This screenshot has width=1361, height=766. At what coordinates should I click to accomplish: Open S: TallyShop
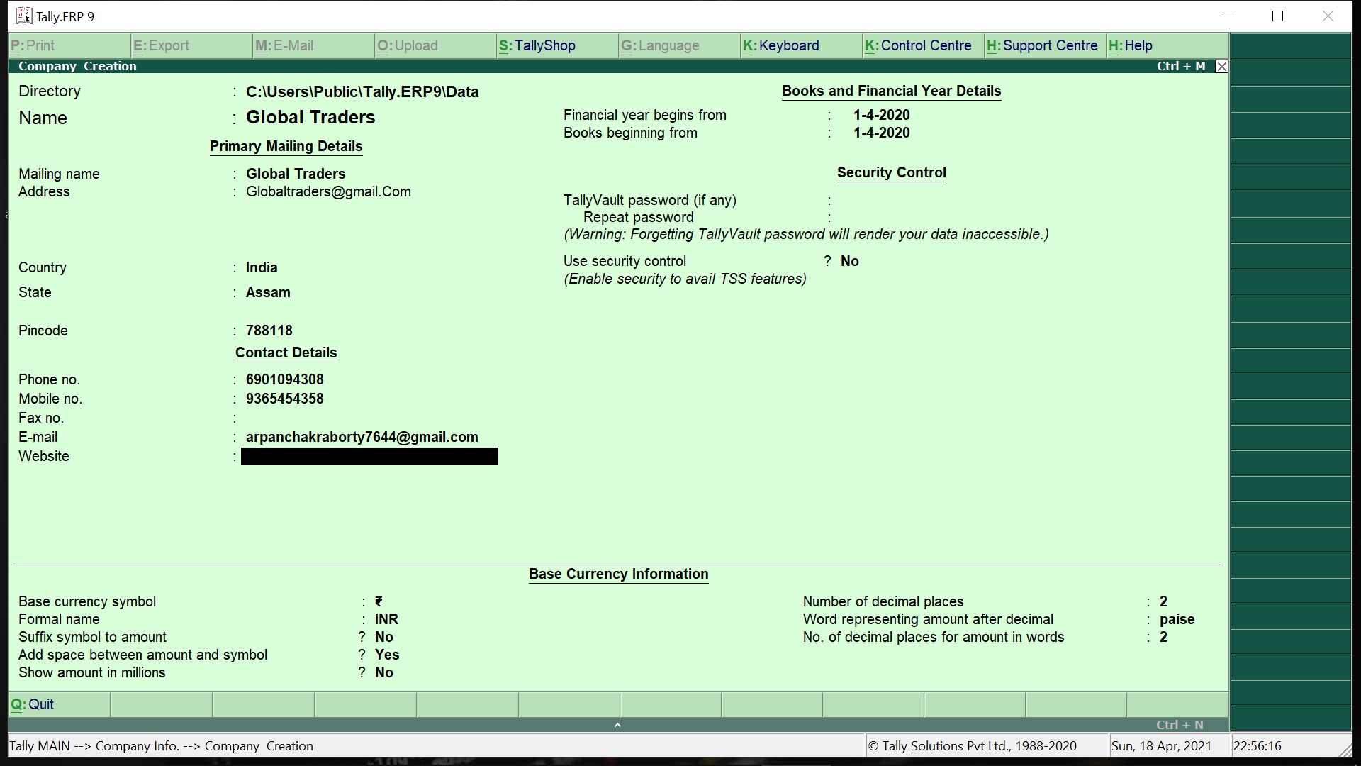[557, 45]
